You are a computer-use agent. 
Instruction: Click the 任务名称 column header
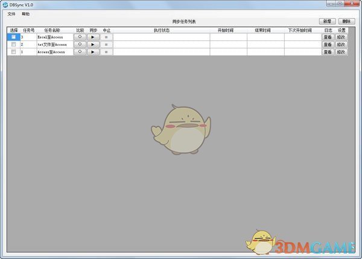click(x=52, y=30)
